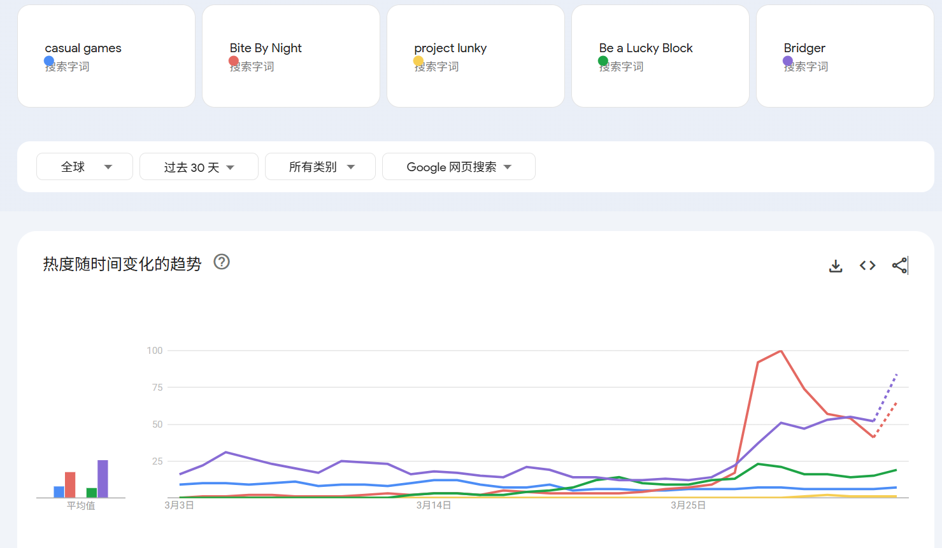The height and width of the screenshot is (548, 942).
Task: Click the red line peak at 100
Action: (781, 351)
